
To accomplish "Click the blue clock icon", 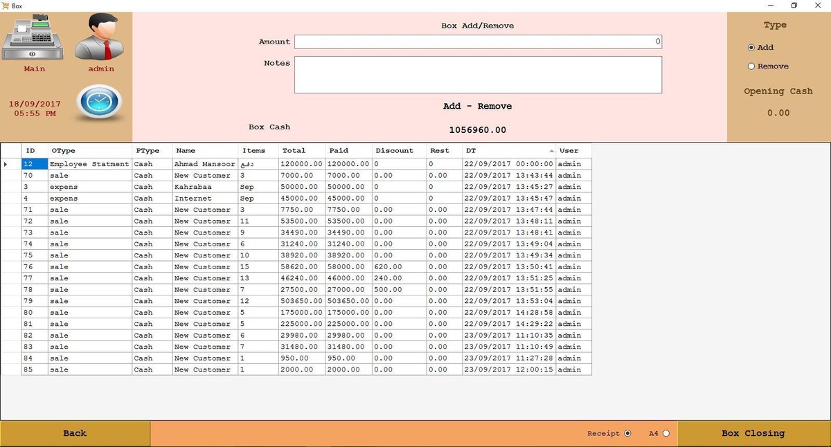I will point(100,102).
